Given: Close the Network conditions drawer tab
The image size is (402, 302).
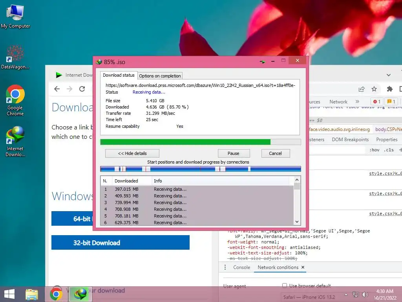Looking at the screenshot, I should pyautogui.click(x=303, y=267).
